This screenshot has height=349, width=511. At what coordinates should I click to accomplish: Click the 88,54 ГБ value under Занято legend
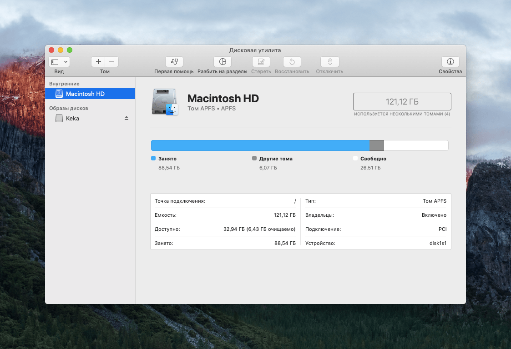(x=169, y=168)
